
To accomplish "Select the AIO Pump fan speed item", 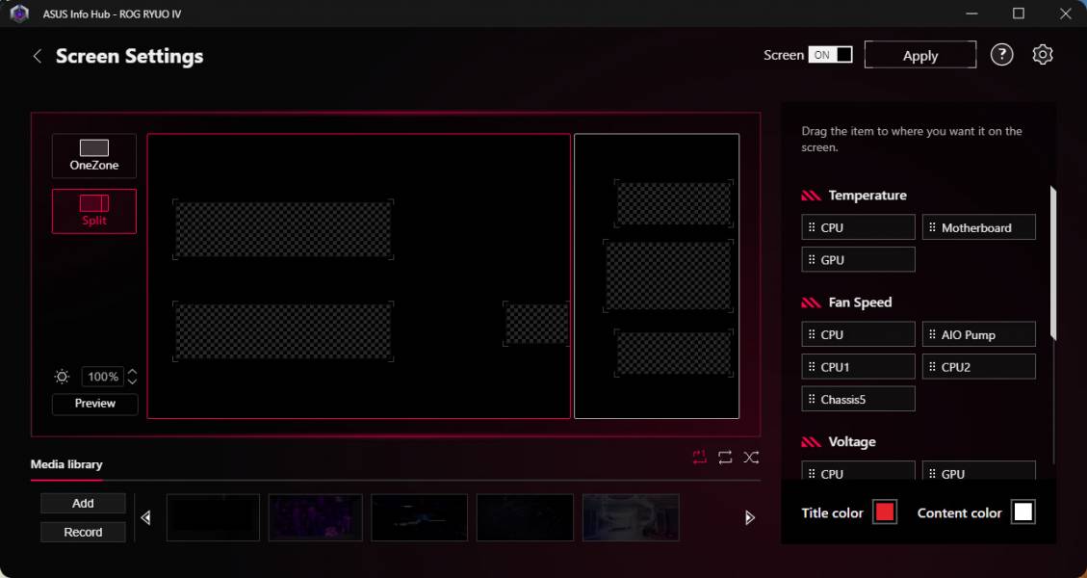I will [978, 334].
